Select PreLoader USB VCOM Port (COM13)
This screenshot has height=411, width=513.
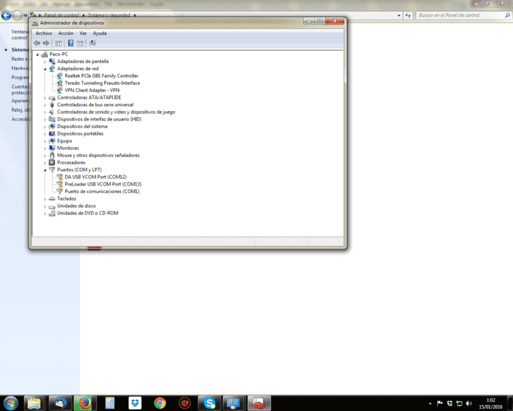[x=103, y=184]
